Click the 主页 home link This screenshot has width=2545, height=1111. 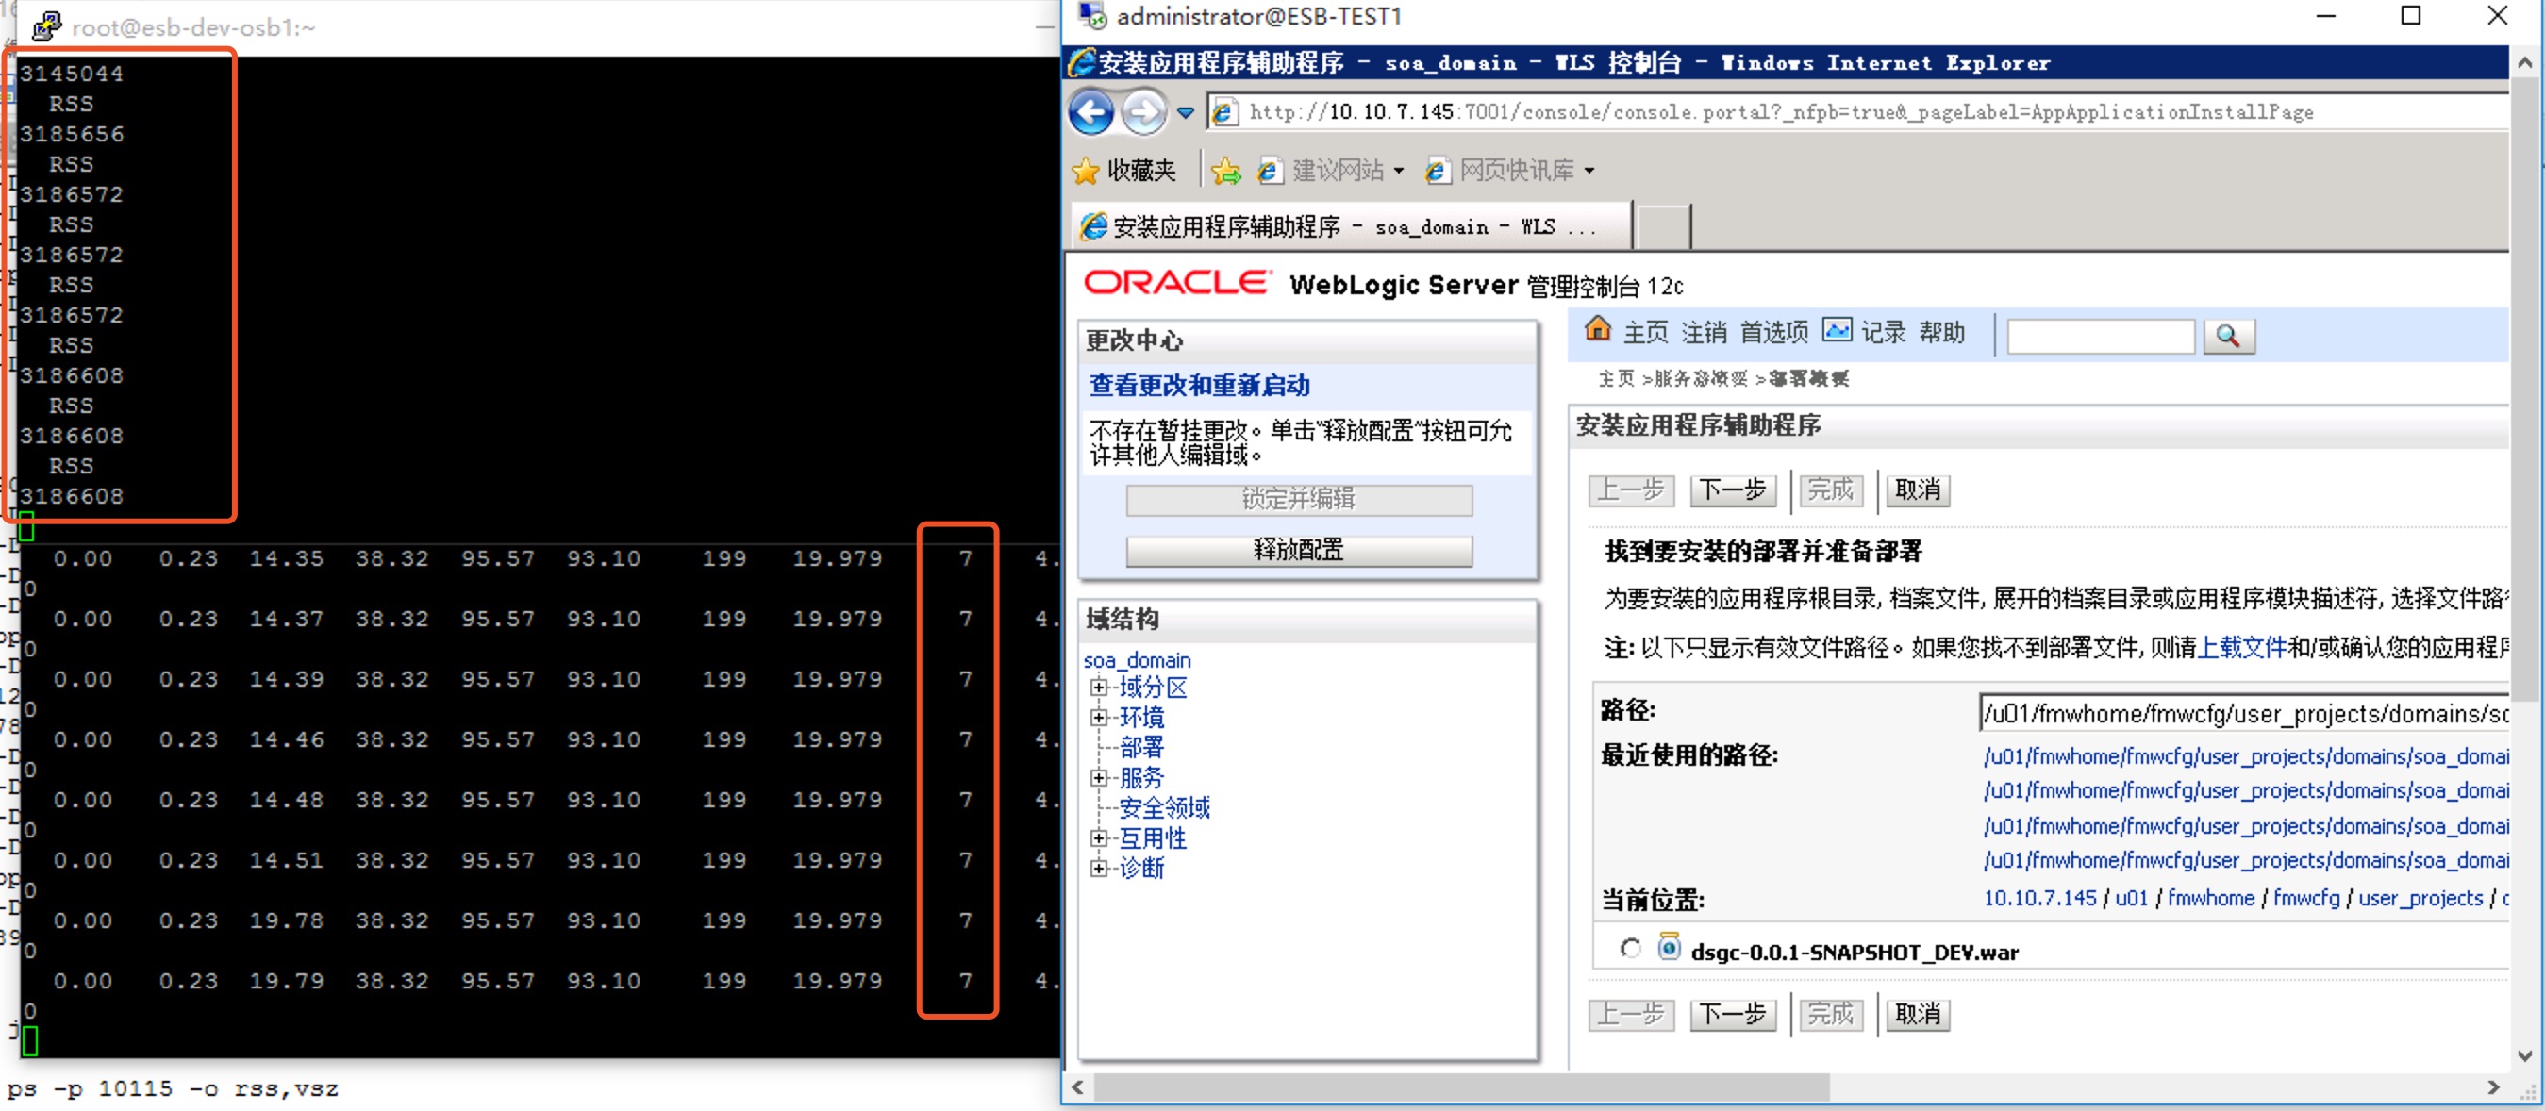click(1646, 333)
